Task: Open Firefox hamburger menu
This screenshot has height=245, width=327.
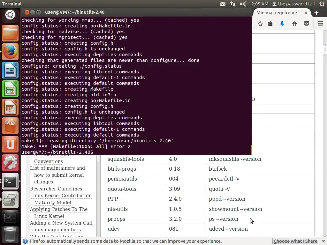Action: (320, 24)
